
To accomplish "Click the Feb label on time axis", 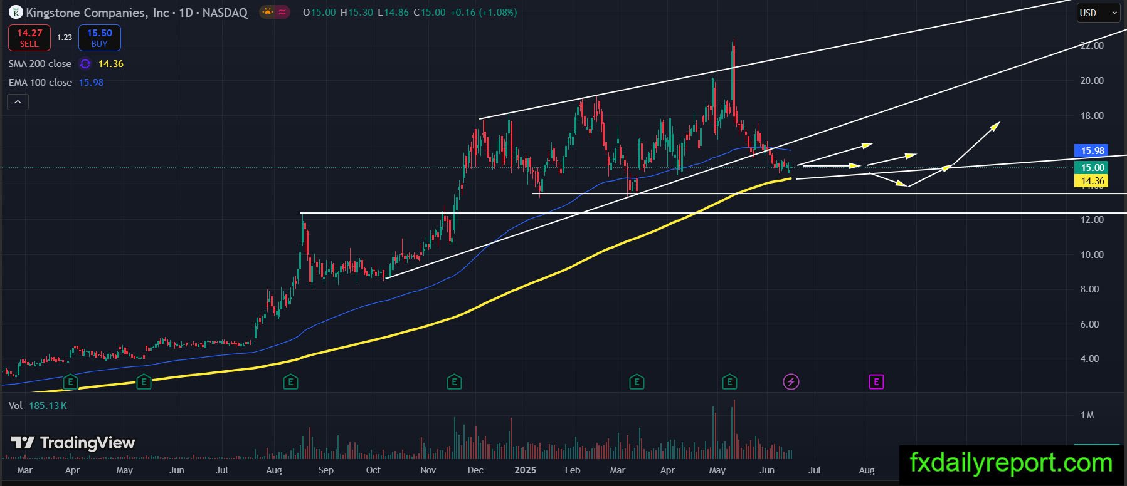I will [x=573, y=470].
